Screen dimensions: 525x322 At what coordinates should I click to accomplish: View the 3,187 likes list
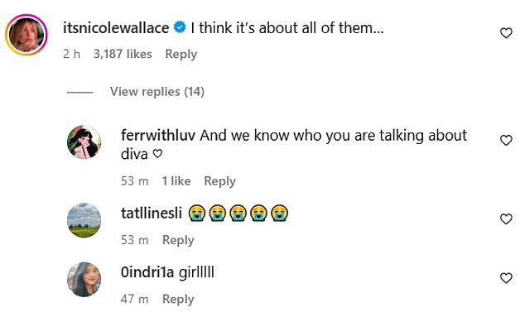point(123,54)
